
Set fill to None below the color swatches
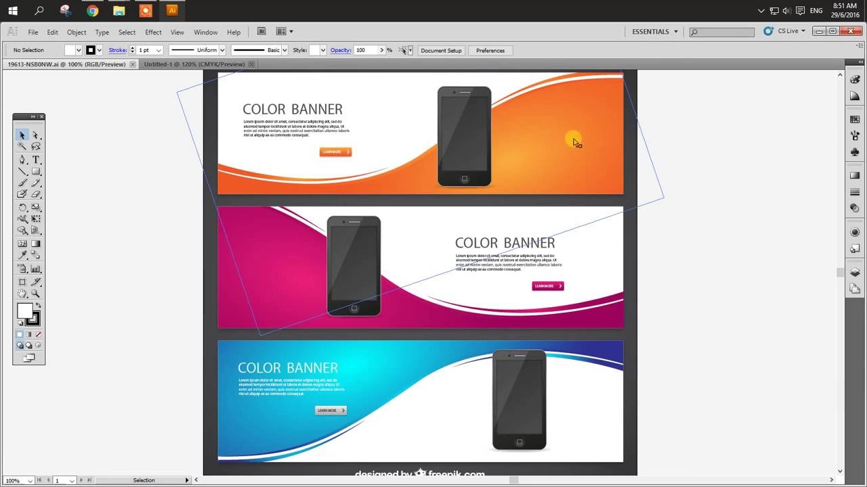tap(37, 334)
